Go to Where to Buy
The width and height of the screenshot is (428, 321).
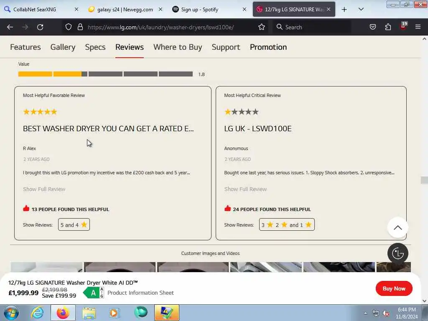[178, 47]
